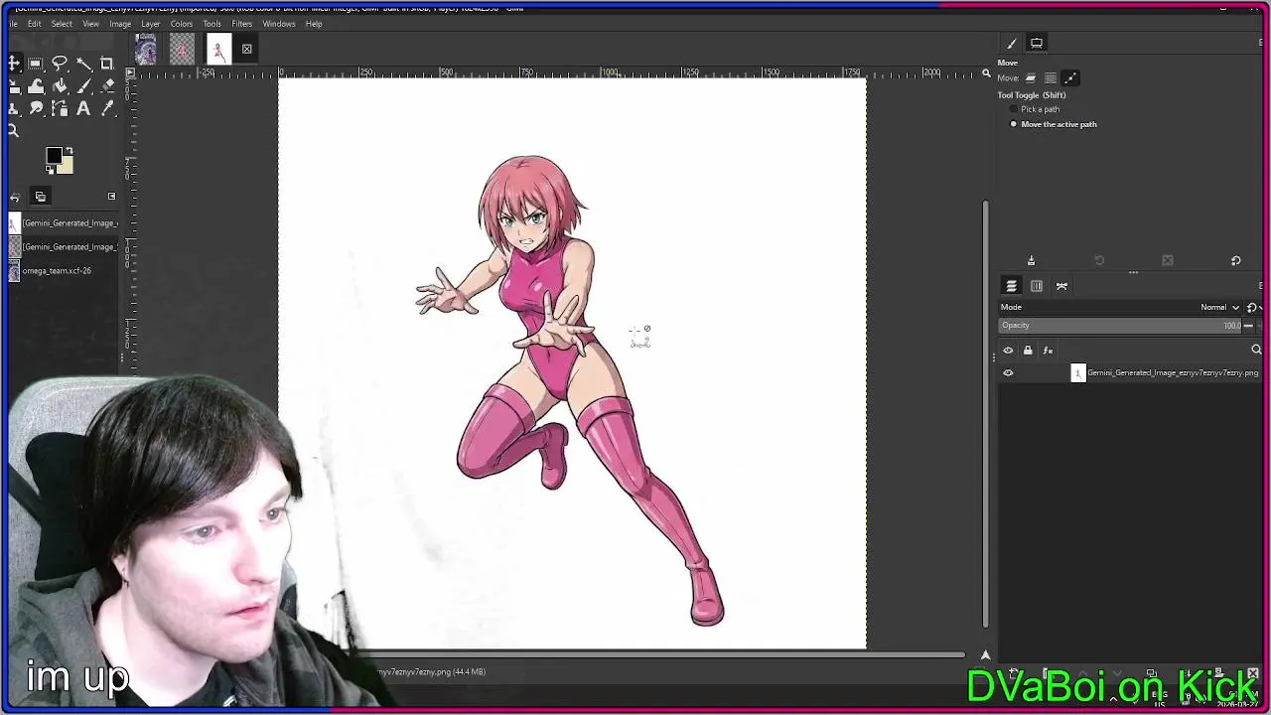1271x715 pixels.
Task: Select the Fuzzy Select wand tool
Action: click(83, 64)
